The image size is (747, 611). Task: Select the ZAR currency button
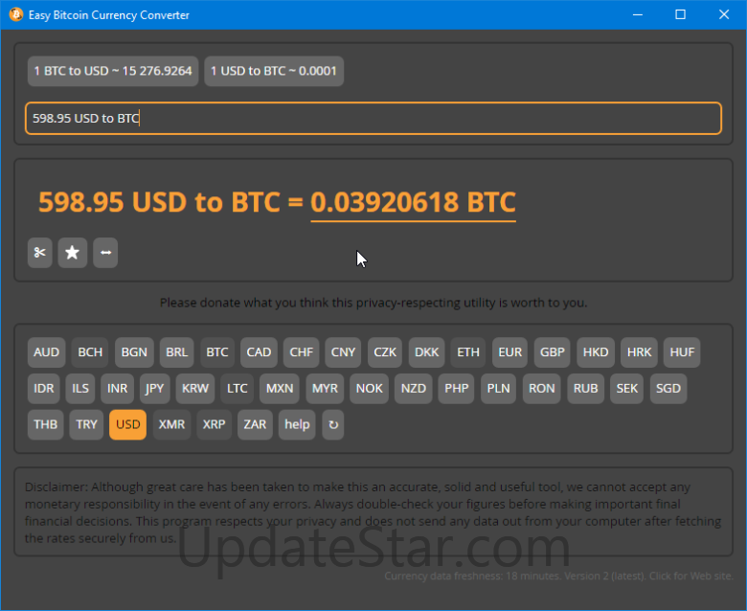(x=255, y=424)
